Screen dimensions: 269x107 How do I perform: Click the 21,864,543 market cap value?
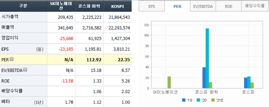[119, 17]
